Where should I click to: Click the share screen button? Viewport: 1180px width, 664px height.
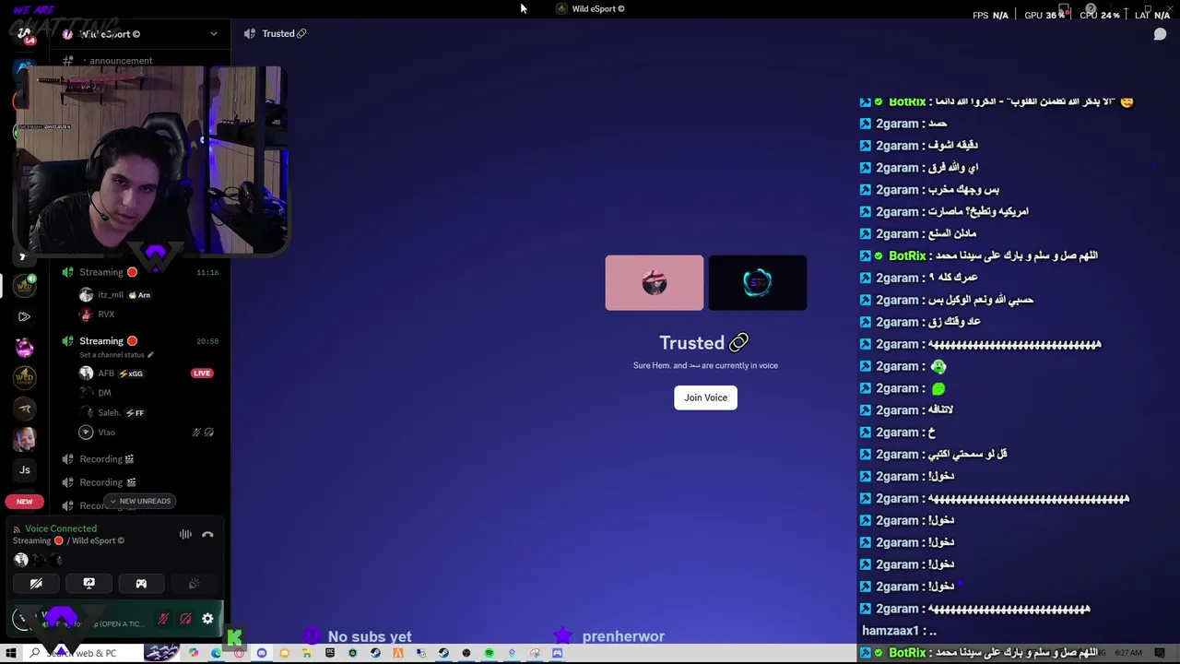pos(88,584)
